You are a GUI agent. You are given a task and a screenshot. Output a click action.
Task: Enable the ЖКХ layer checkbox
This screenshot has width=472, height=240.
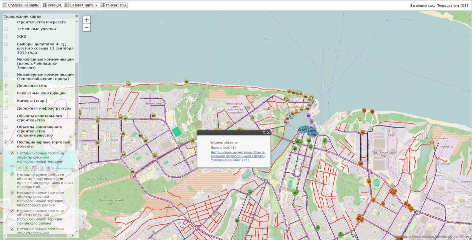(5, 36)
